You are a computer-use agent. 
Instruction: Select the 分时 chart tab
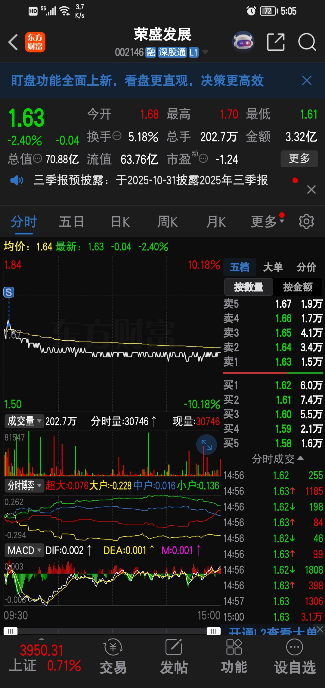(x=24, y=222)
